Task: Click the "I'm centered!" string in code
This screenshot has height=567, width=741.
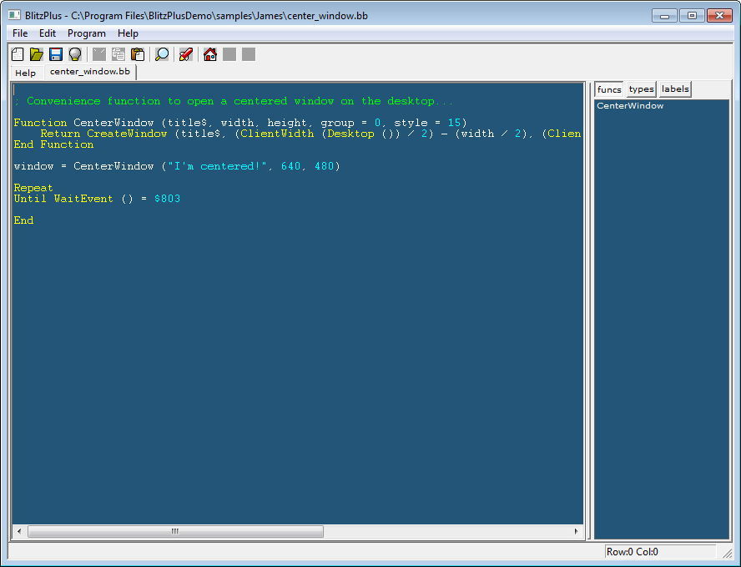Action: tap(219, 166)
